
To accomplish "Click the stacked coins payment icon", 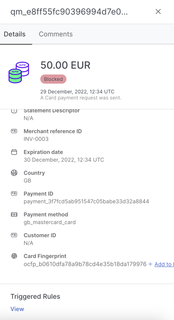I will tap(19, 72).
